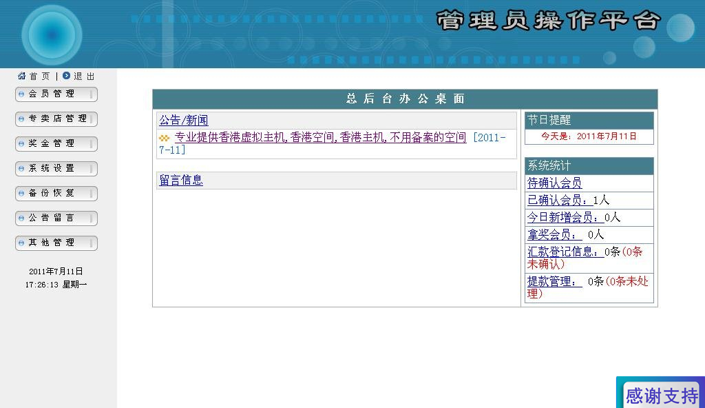This screenshot has width=705, height=408.
Task: Open 拿奖会员 link
Action: 554,234
